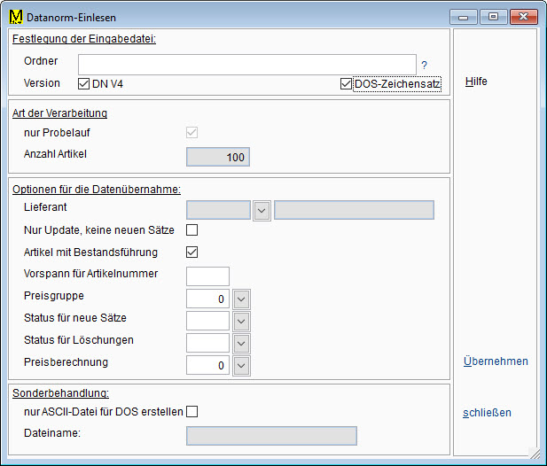Expand the Preisgruppe dropdown
547x466 pixels.
point(242,299)
